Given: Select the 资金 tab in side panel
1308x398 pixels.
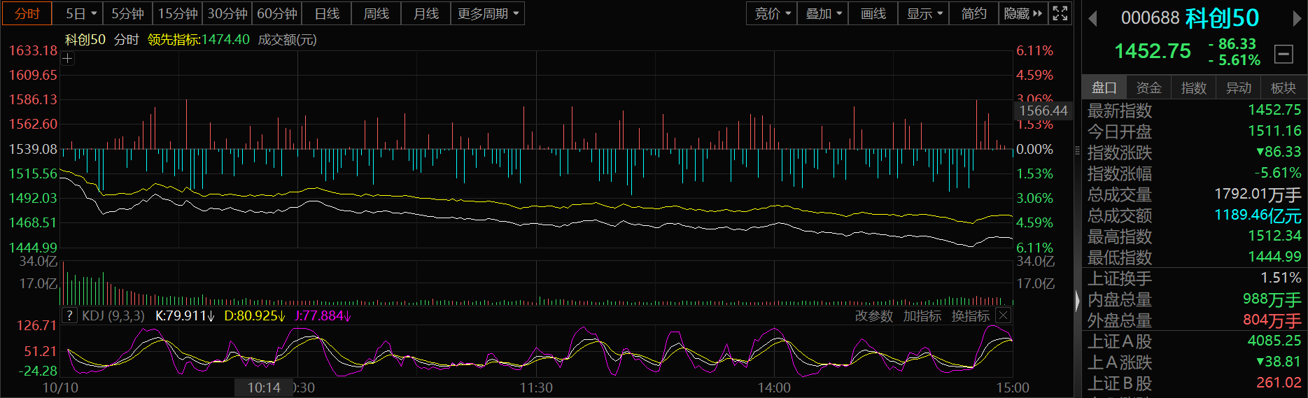Looking at the screenshot, I should [x=1148, y=87].
